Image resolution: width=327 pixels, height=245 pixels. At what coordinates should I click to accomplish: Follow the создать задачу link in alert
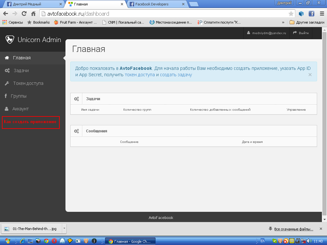[176, 75]
